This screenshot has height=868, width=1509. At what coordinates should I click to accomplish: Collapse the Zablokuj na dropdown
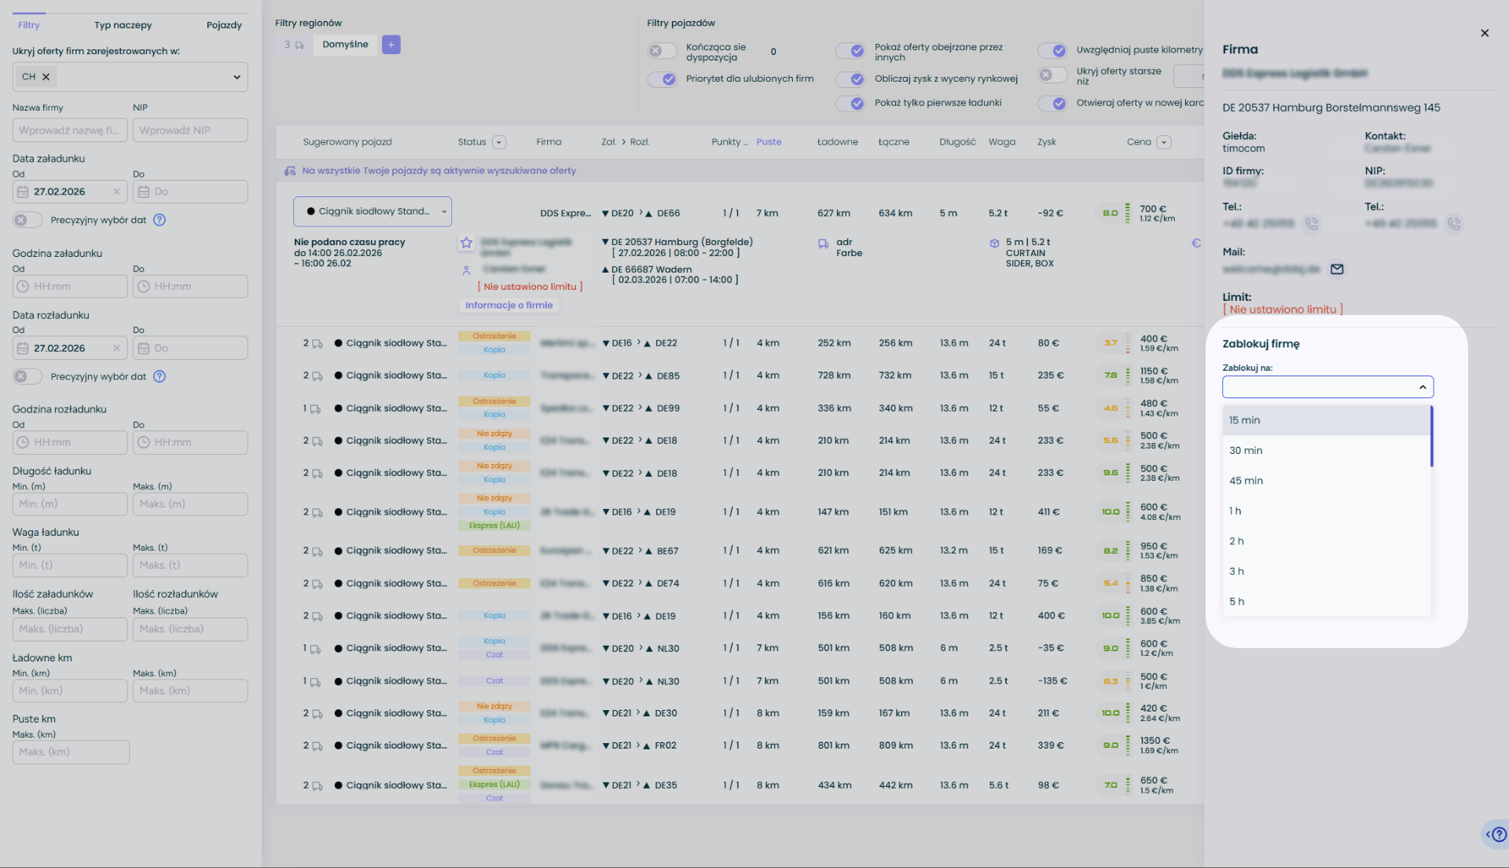click(x=1422, y=387)
